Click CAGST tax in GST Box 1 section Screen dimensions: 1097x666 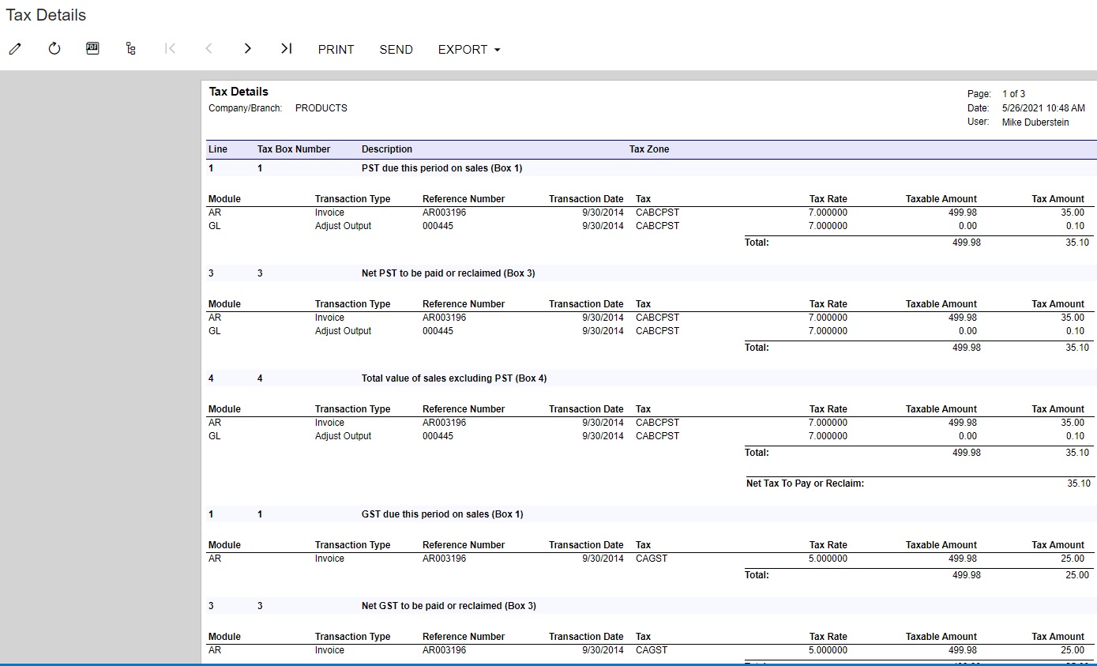coord(652,559)
